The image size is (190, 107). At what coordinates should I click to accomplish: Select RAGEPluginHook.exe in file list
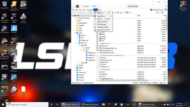(107, 53)
